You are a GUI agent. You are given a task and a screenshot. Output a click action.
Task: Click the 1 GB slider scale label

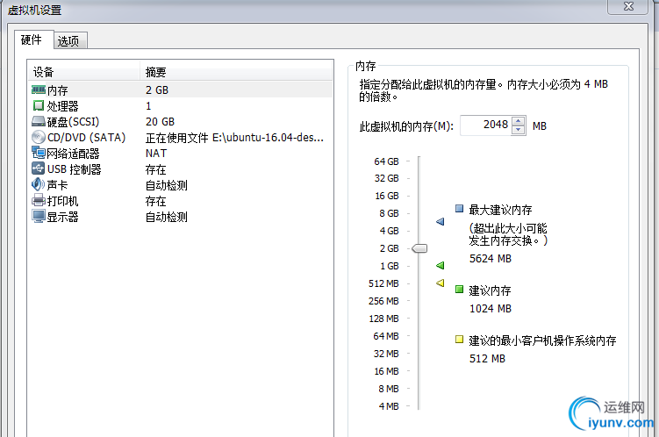click(390, 266)
